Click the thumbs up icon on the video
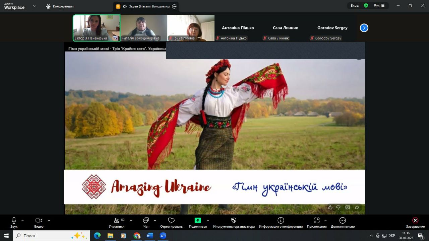The width and height of the screenshot is (429, 241). (x=330, y=208)
